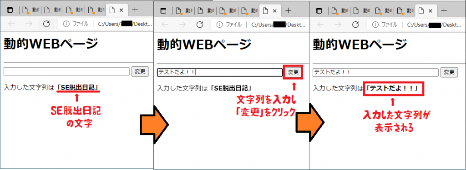Click tab actions icon in browser showing 「テストだよ！！」 output
Image resolution: width=466 pixels, height=170 pixels.
(319, 11)
